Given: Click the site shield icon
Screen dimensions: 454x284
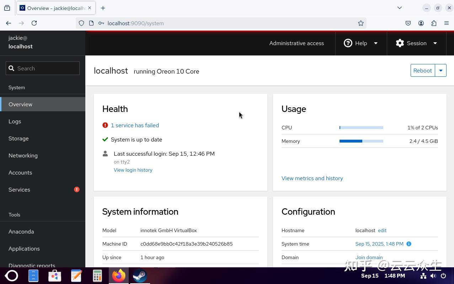Looking at the screenshot, I should click(x=81, y=23).
